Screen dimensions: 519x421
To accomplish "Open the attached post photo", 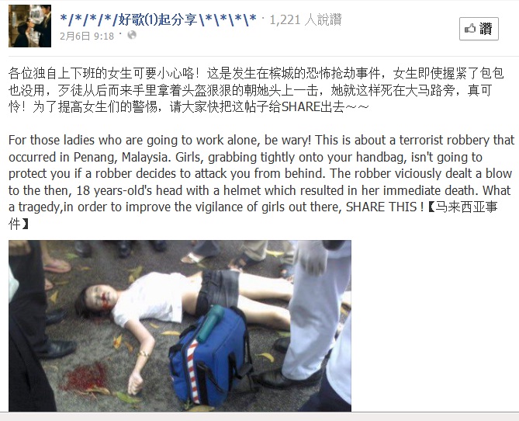I will tap(180, 326).
